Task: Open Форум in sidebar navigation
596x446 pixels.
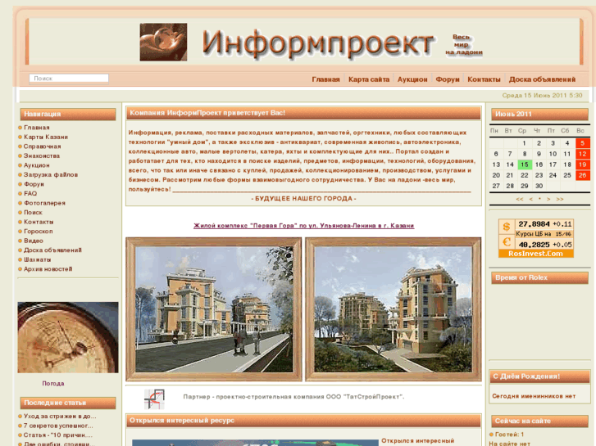Action: click(34, 184)
